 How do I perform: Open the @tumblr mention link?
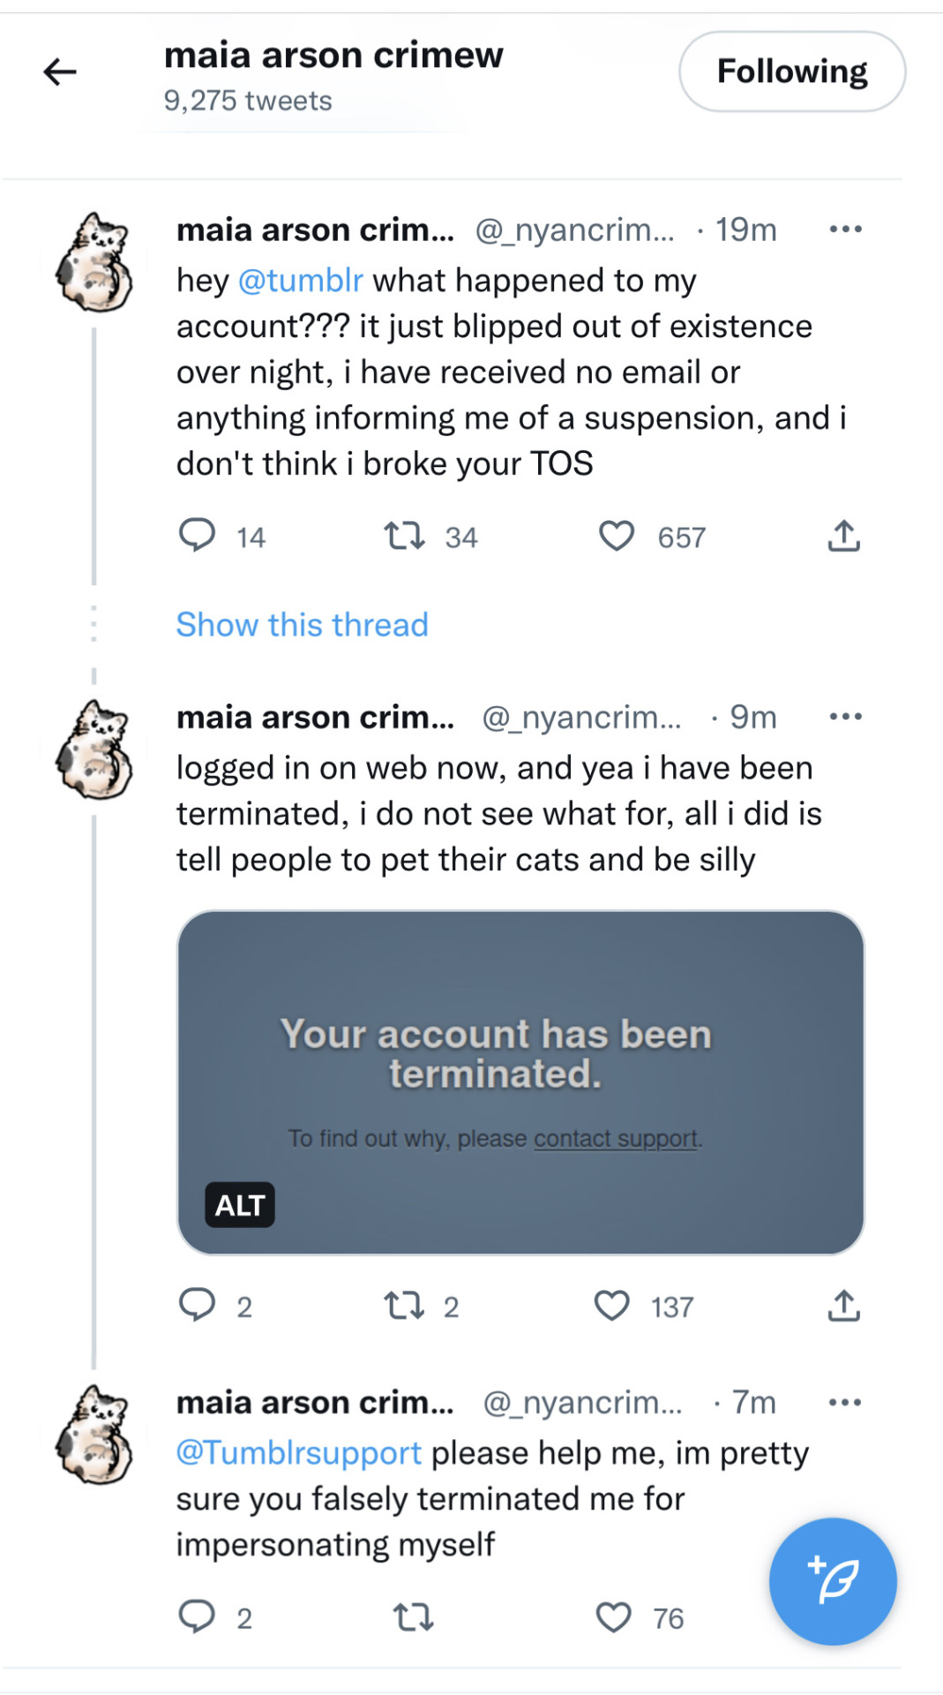tap(301, 281)
